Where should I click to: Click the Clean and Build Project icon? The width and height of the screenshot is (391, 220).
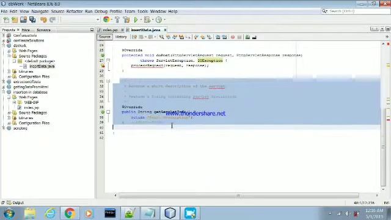126,20
